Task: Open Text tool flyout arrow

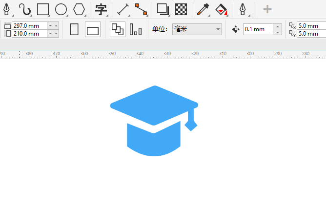Action: pyautogui.click(x=107, y=16)
